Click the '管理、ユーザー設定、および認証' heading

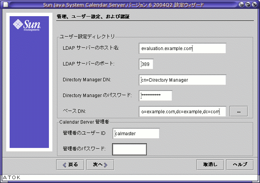click(93, 17)
